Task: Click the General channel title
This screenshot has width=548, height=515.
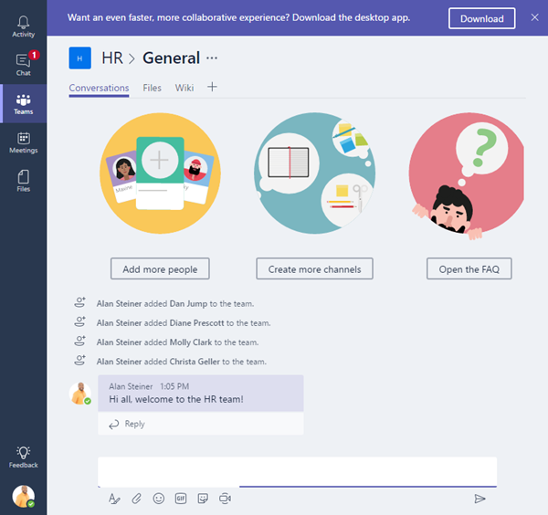Action: (x=172, y=58)
